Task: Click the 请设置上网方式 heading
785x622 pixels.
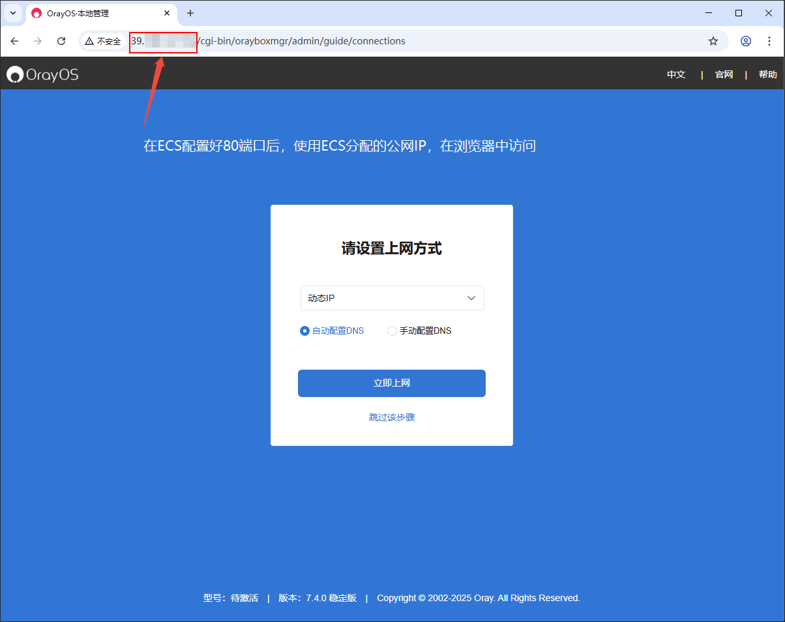Action: (392, 248)
